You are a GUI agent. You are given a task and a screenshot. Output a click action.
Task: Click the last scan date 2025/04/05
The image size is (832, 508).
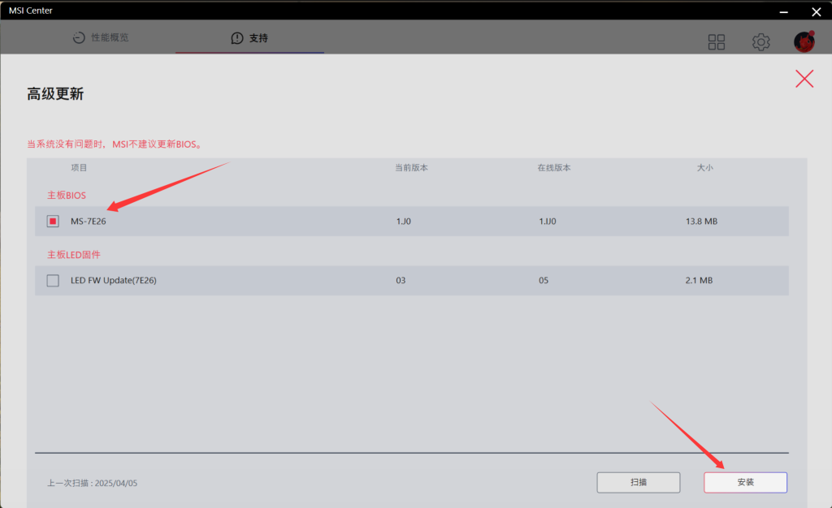(x=115, y=483)
